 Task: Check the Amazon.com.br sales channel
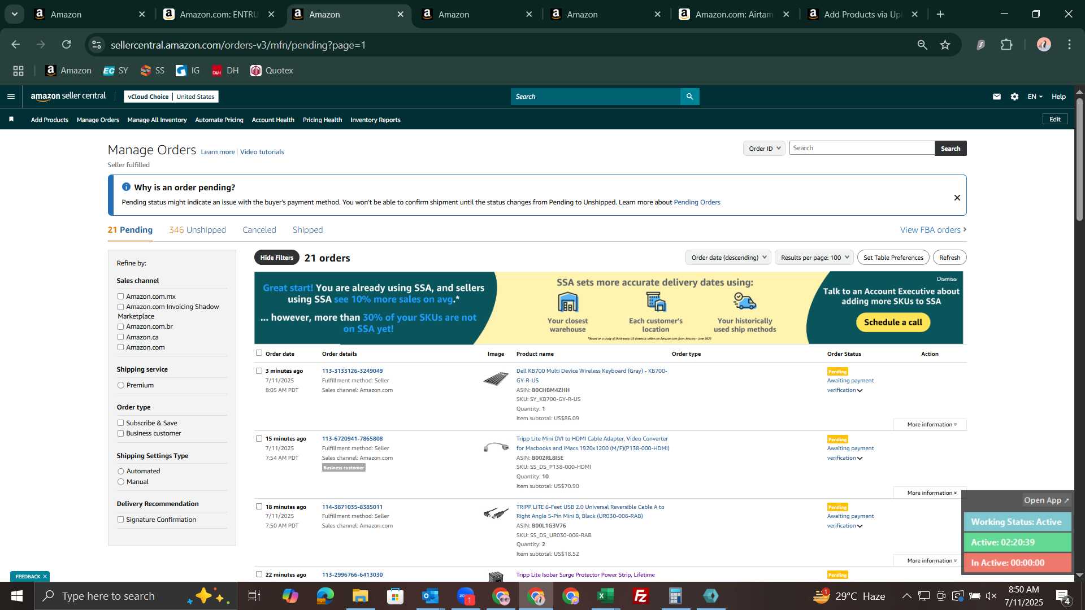pyautogui.click(x=120, y=327)
